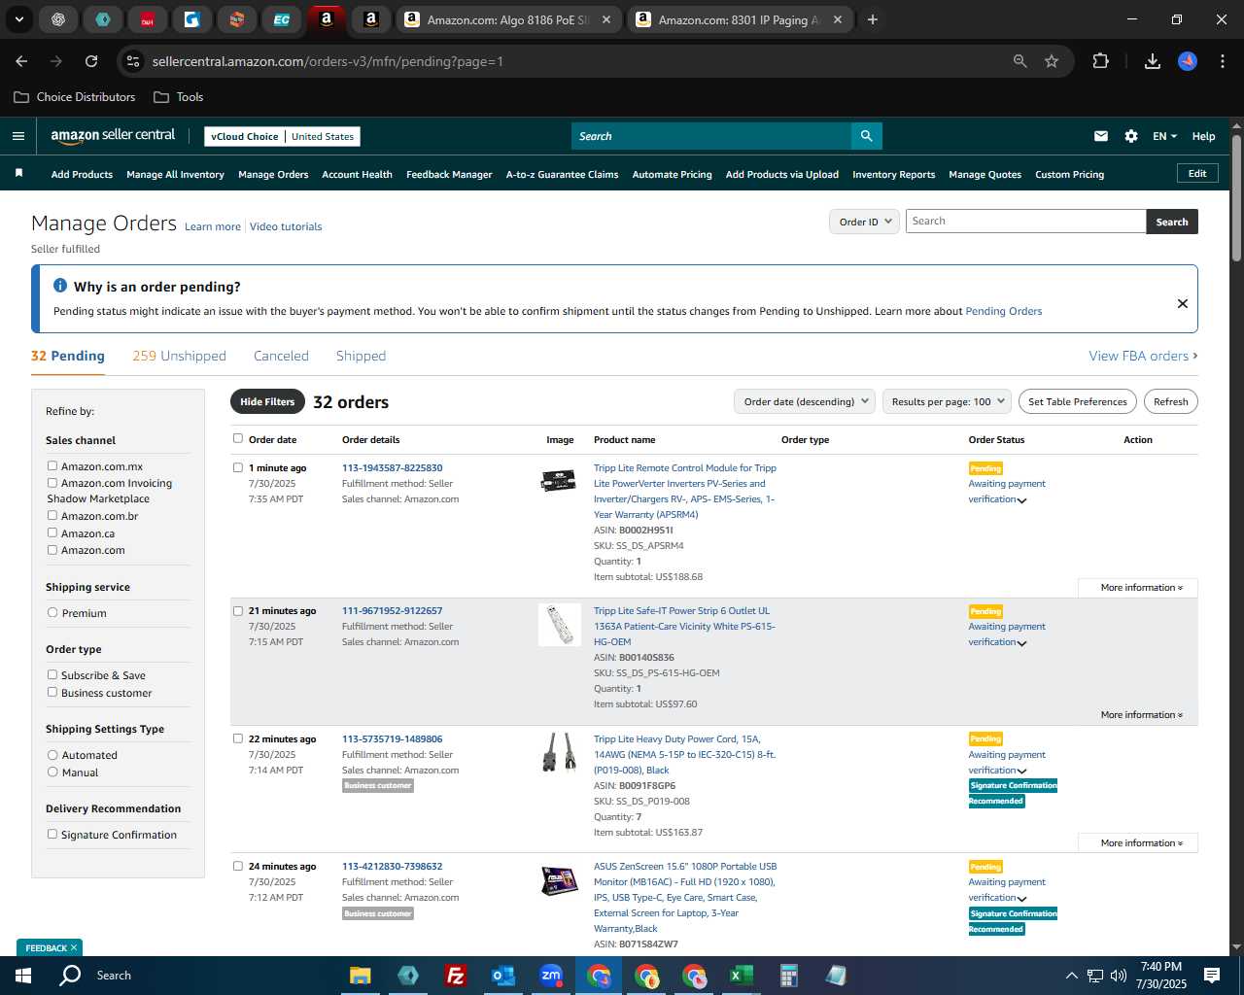Check the Amazon.com.mx sales channel filter
This screenshot has width=1244, height=995.
[52, 465]
